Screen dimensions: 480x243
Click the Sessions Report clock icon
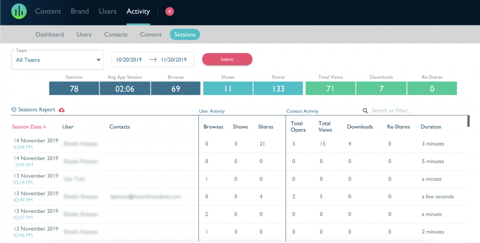coord(14,109)
